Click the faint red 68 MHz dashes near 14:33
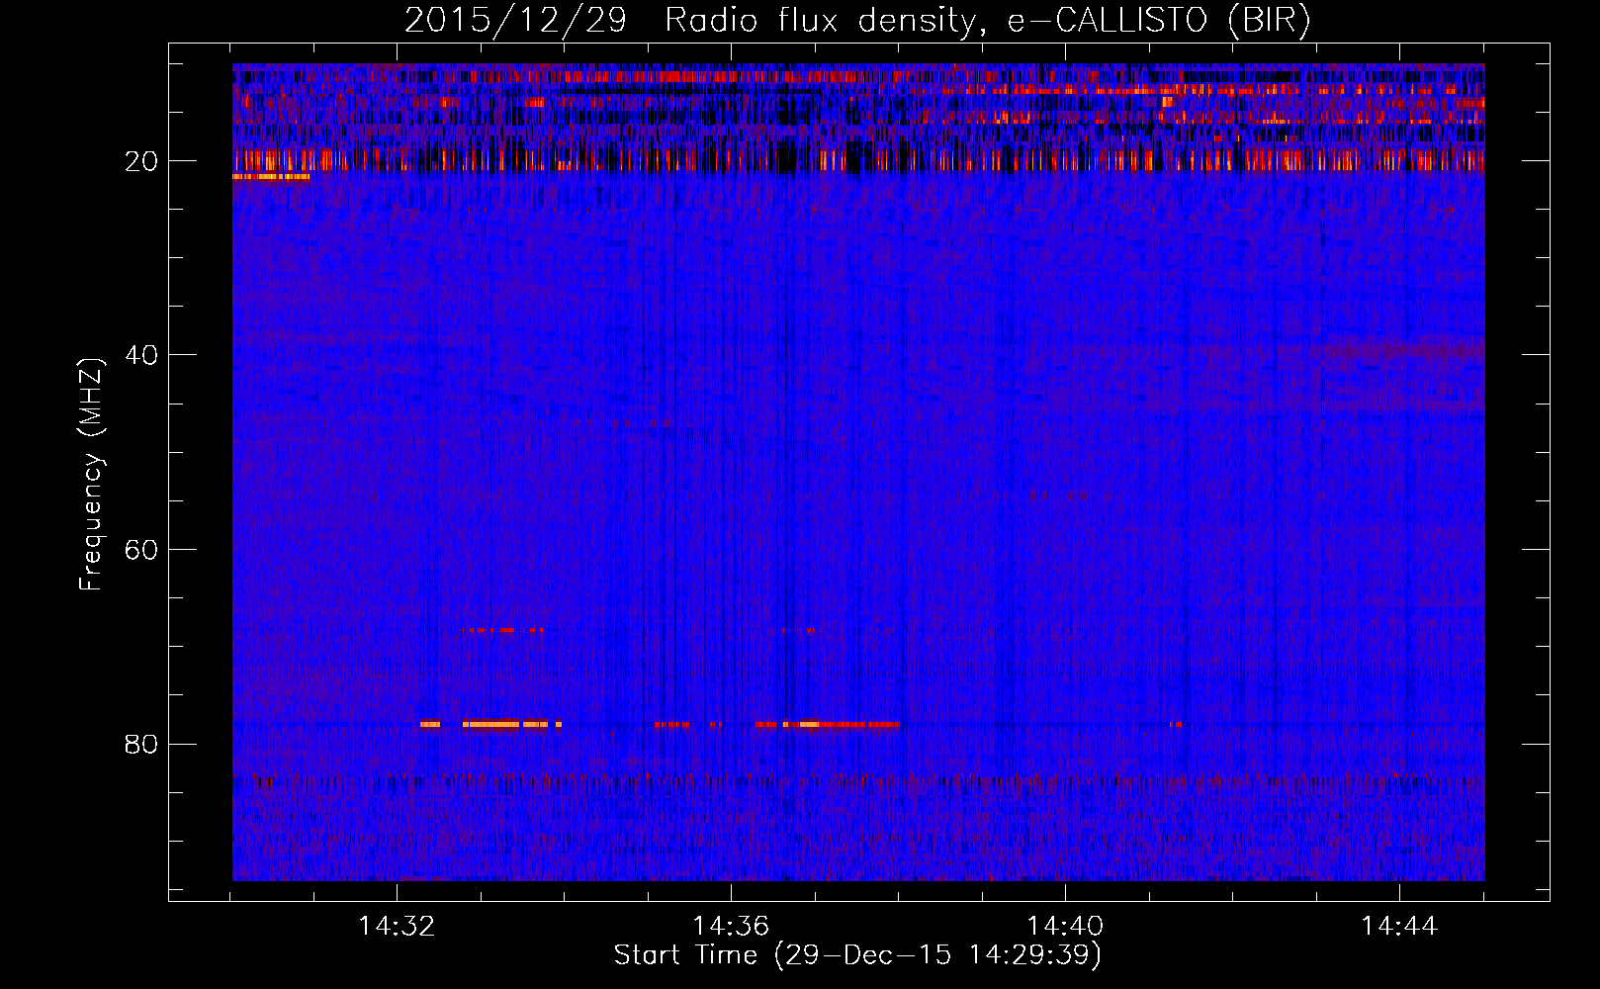1600x989 pixels. 502,630
